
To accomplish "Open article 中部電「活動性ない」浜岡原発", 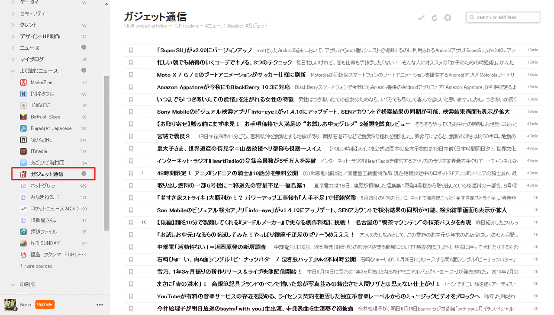I will 211,247.
